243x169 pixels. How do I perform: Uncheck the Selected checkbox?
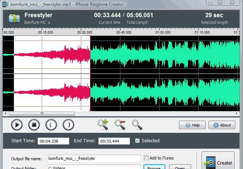(x=137, y=141)
